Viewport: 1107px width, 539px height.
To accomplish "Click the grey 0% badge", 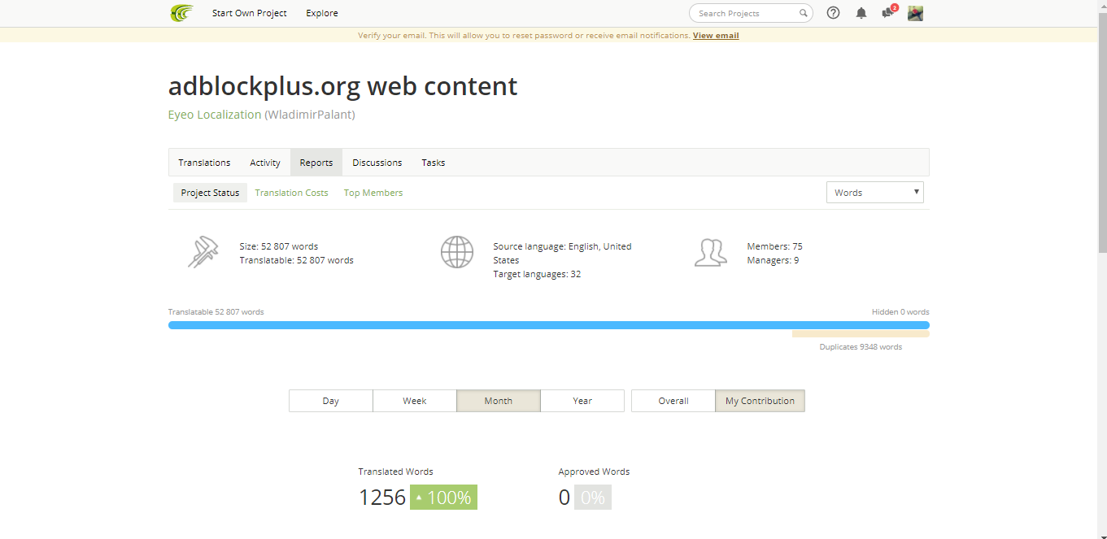I will point(593,498).
